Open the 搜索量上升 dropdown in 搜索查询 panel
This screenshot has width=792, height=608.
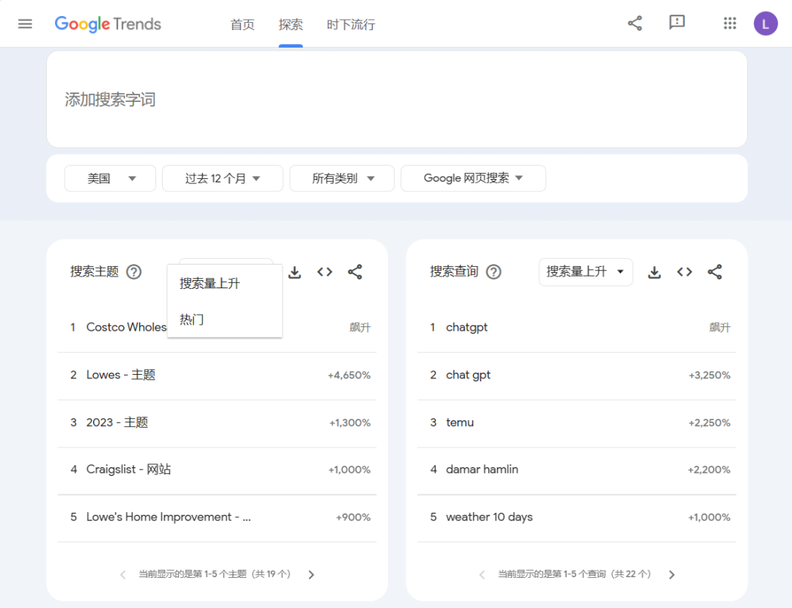coord(585,271)
